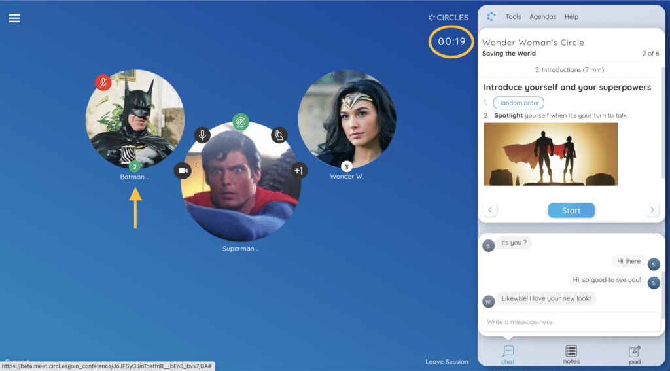The height and width of the screenshot is (371, 670).
Task: Click the 'its you ?' chat message
Action: [514, 243]
